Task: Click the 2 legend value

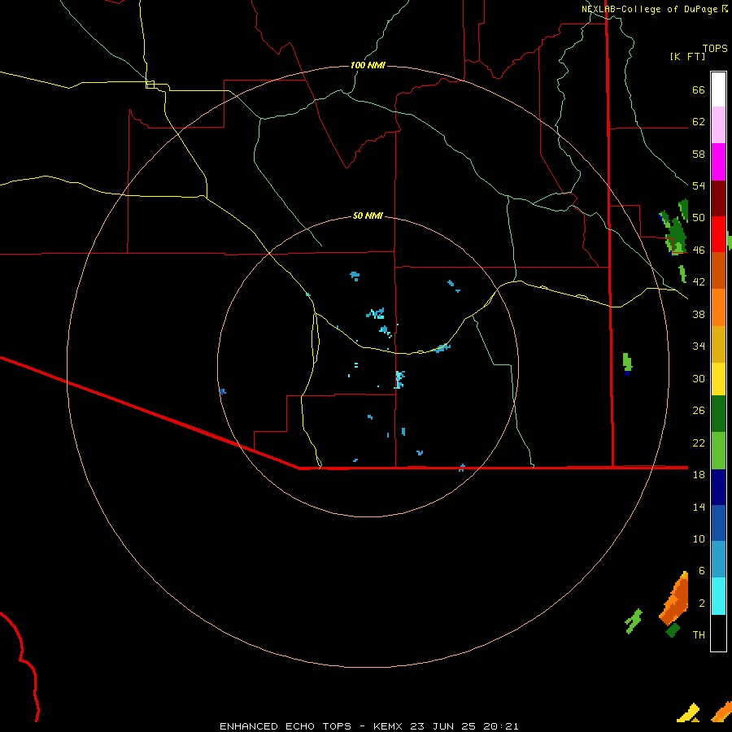Action: [x=702, y=603]
